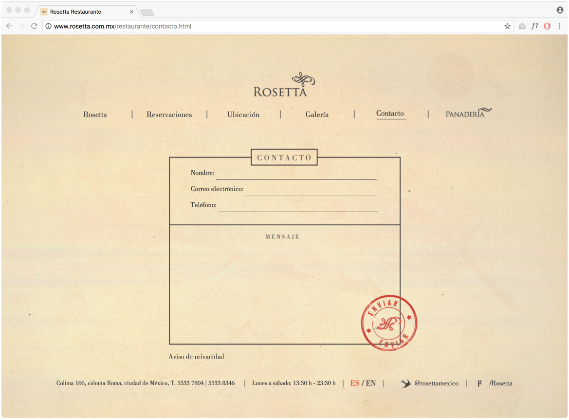Open the Aviso de privacidad link
Viewport: 569px width, 420px height.
pyautogui.click(x=196, y=357)
